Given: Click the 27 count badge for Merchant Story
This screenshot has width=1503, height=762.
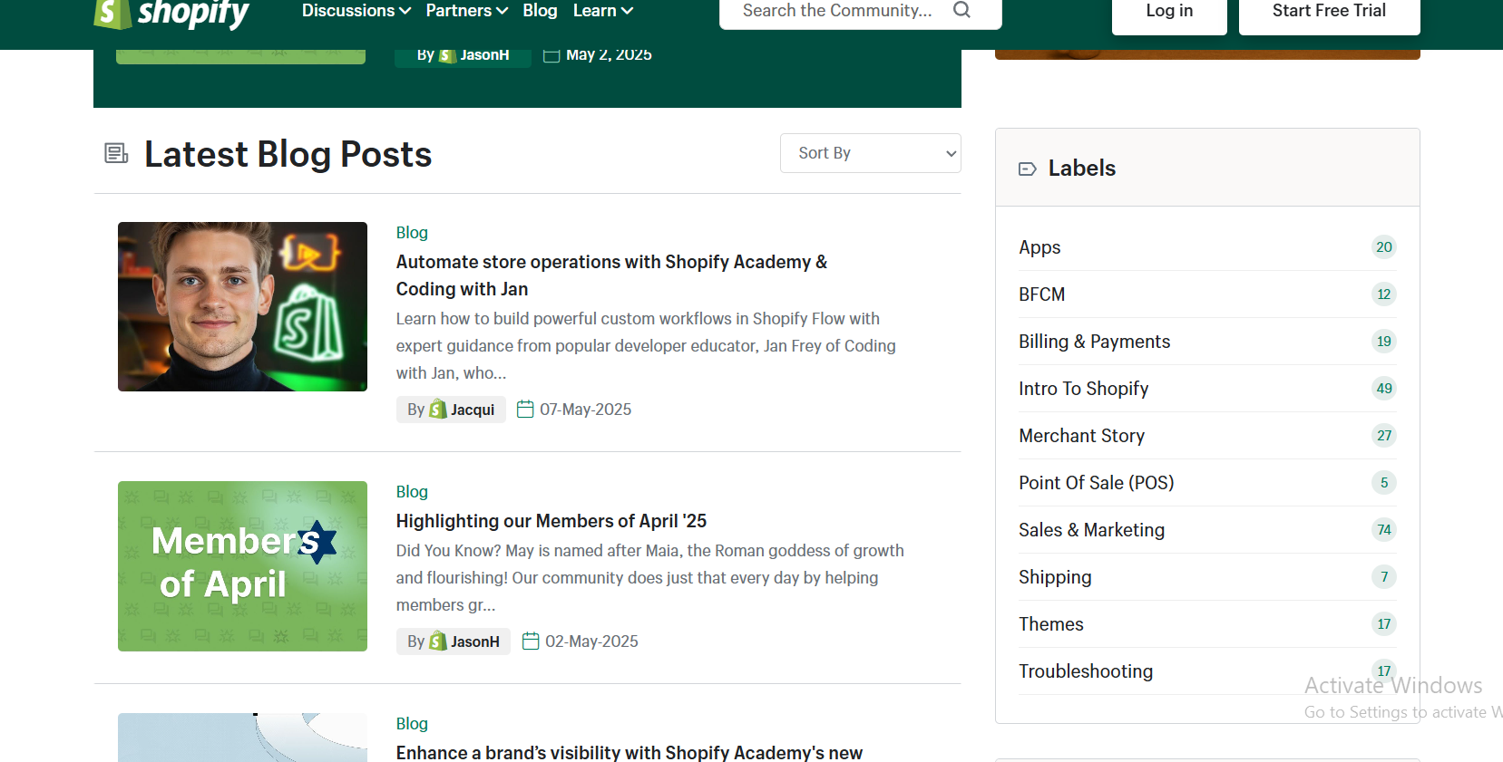Looking at the screenshot, I should [x=1384, y=436].
